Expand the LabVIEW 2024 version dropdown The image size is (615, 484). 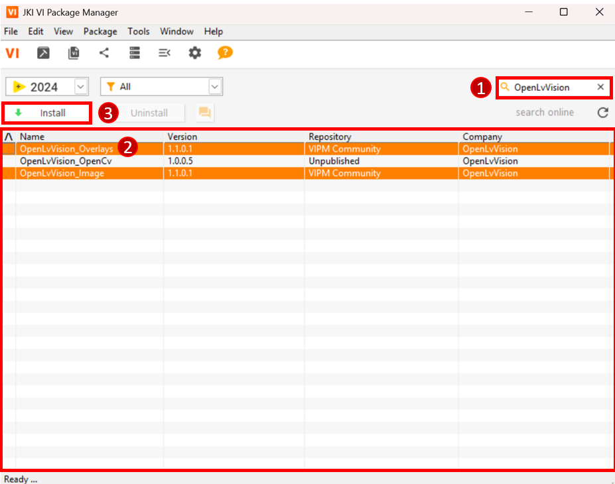[x=81, y=87]
